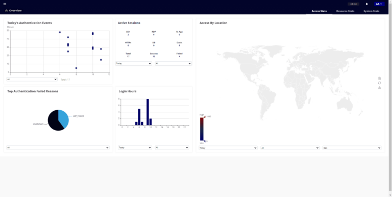The height and width of the screenshot is (197, 392).
Task: Click the Total: 17 label under the scatter chart
Action: [65, 80]
